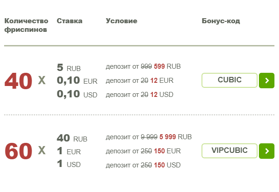This screenshot has width=279, height=192.
Task: Click the deposit from 599 RUB condition
Action: (x=143, y=66)
